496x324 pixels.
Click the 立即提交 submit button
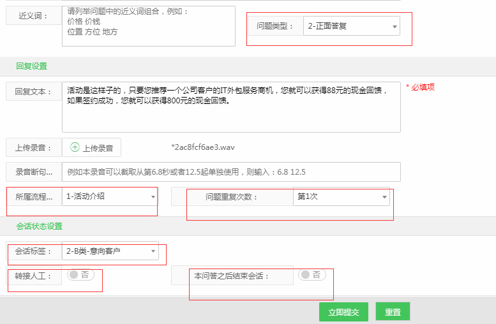[x=343, y=312]
